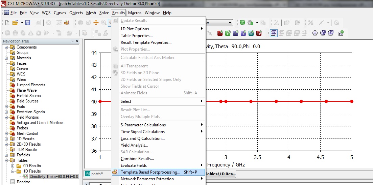Toggle Real part (Re) plot view
Image resolution: width=373 pixels, height=185 pixels.
pos(274,33)
